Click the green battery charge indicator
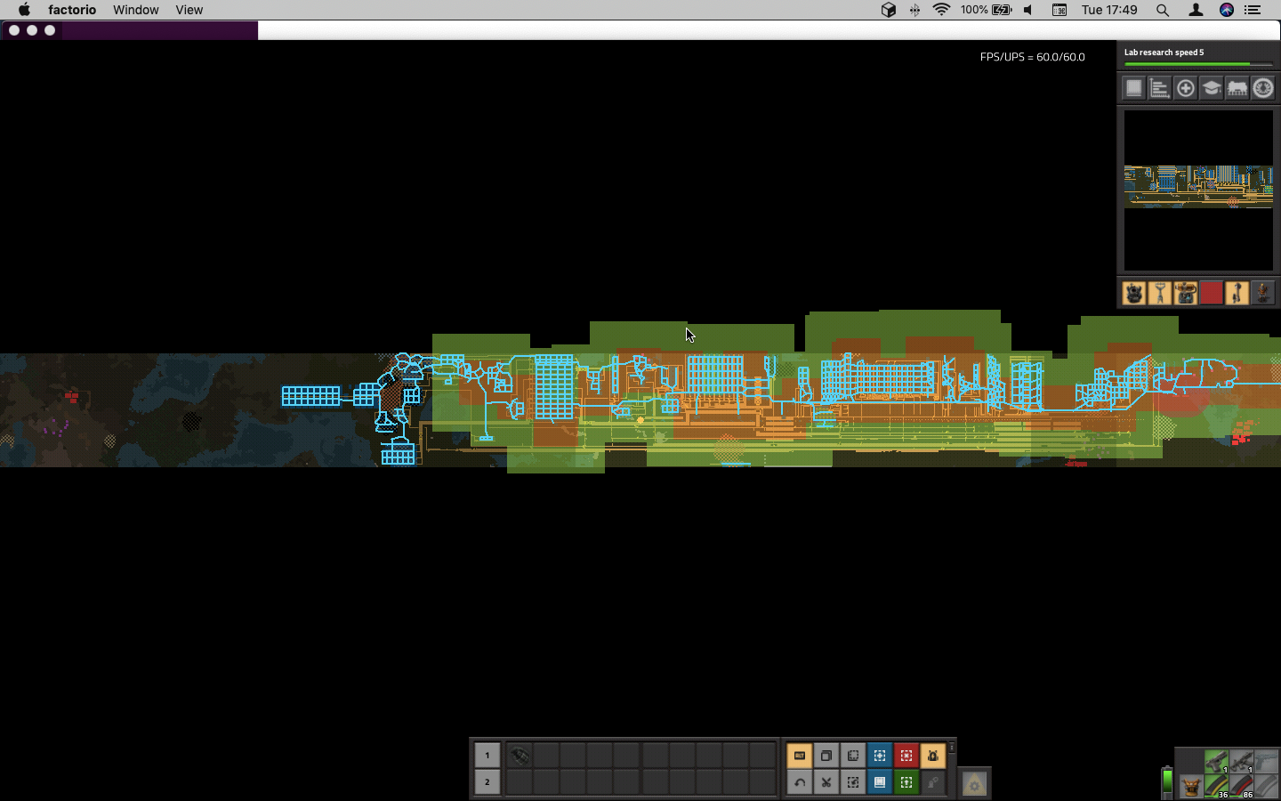1281x801 pixels. pos(1167,782)
